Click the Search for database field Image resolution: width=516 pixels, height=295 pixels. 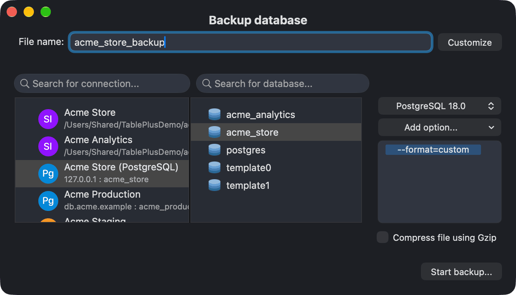[282, 84]
